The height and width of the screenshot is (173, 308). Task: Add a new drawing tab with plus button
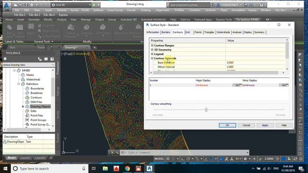pyautogui.click(x=94, y=48)
